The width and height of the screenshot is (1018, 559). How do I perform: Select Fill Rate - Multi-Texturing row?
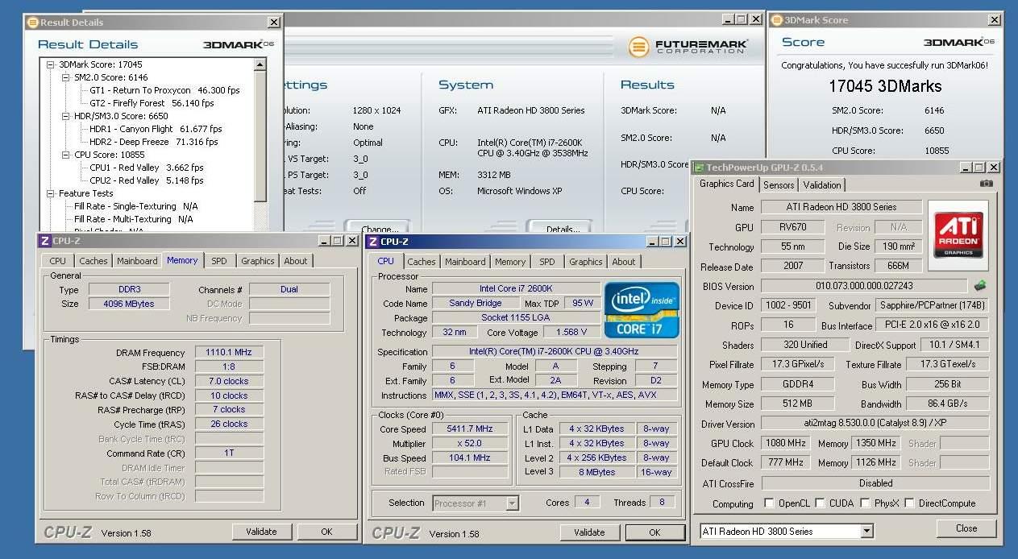point(134,219)
